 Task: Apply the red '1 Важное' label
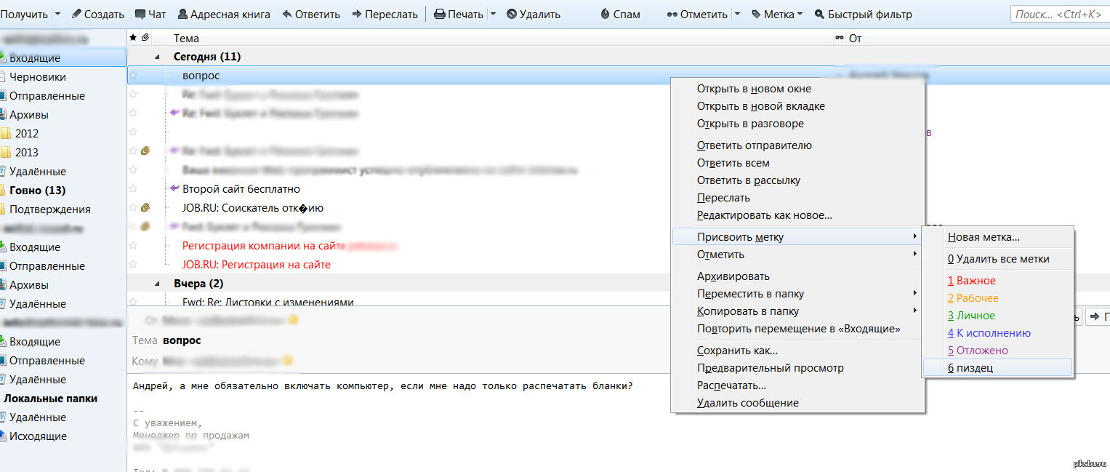click(x=972, y=281)
